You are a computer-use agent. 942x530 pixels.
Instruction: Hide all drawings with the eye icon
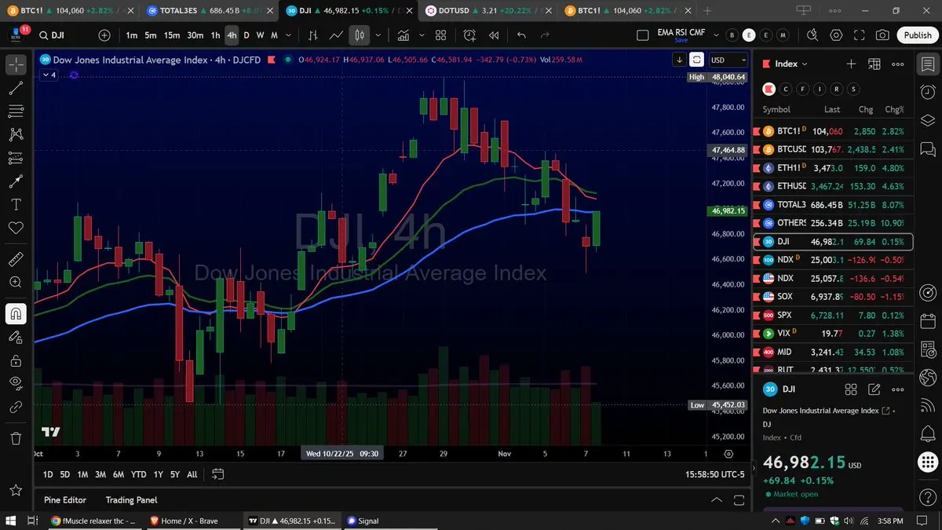point(16,383)
